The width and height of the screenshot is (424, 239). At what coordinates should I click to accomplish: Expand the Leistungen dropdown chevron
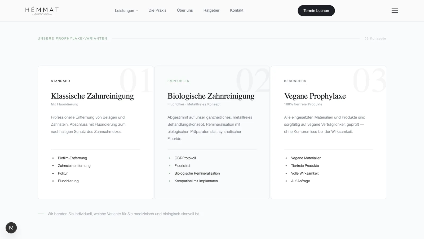pyautogui.click(x=137, y=11)
